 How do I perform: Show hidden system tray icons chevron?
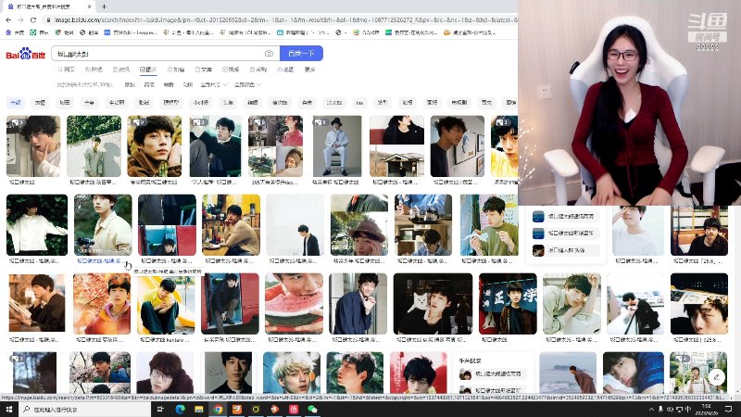[651, 410]
